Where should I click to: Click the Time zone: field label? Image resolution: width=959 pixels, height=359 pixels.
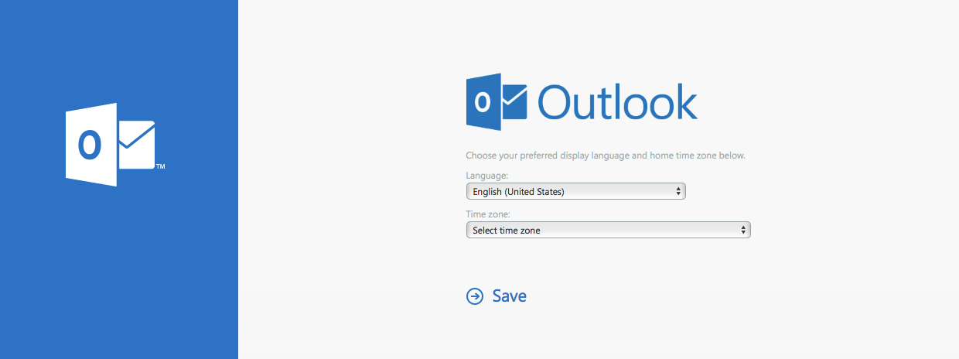(x=488, y=214)
